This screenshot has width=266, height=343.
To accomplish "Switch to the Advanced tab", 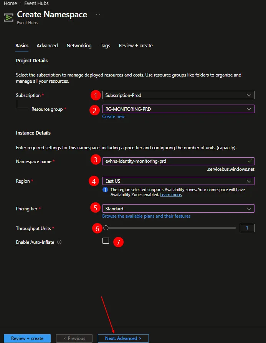I will [47, 45].
